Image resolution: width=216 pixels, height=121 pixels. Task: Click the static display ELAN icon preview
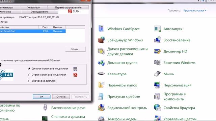(75, 75)
